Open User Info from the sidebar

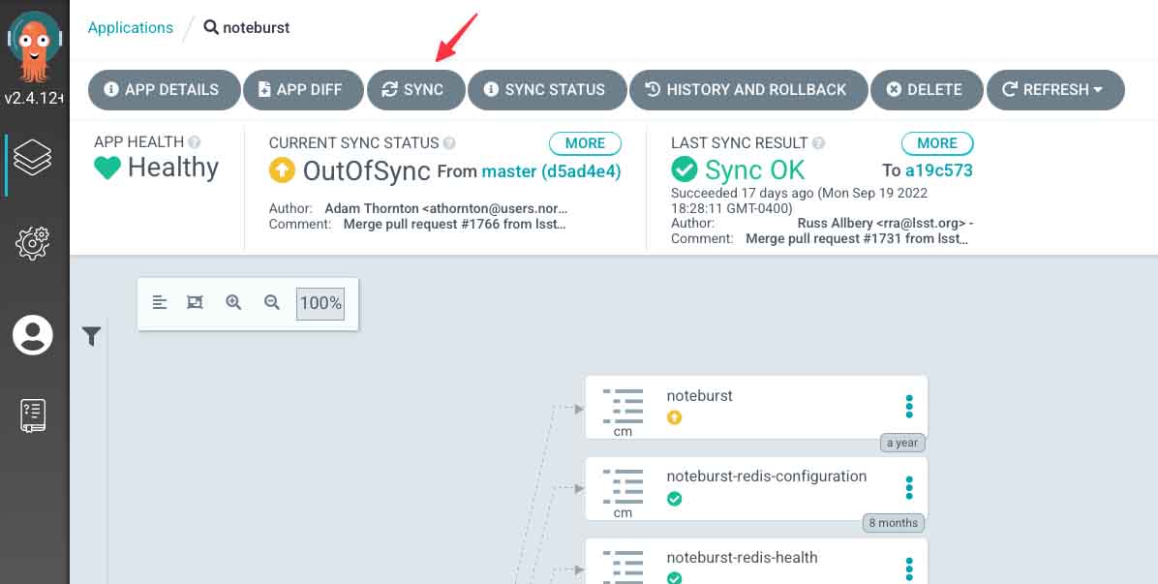34,334
